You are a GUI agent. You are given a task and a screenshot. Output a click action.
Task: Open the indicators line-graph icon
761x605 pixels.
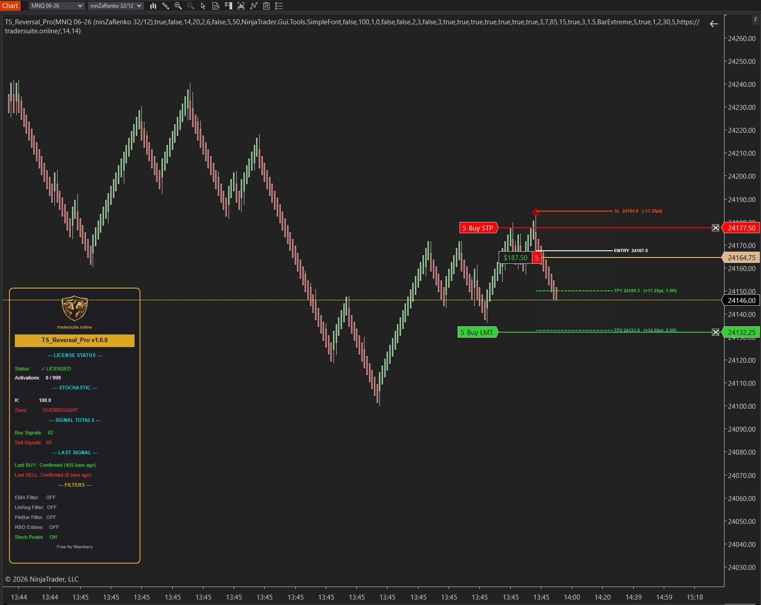(x=254, y=6)
